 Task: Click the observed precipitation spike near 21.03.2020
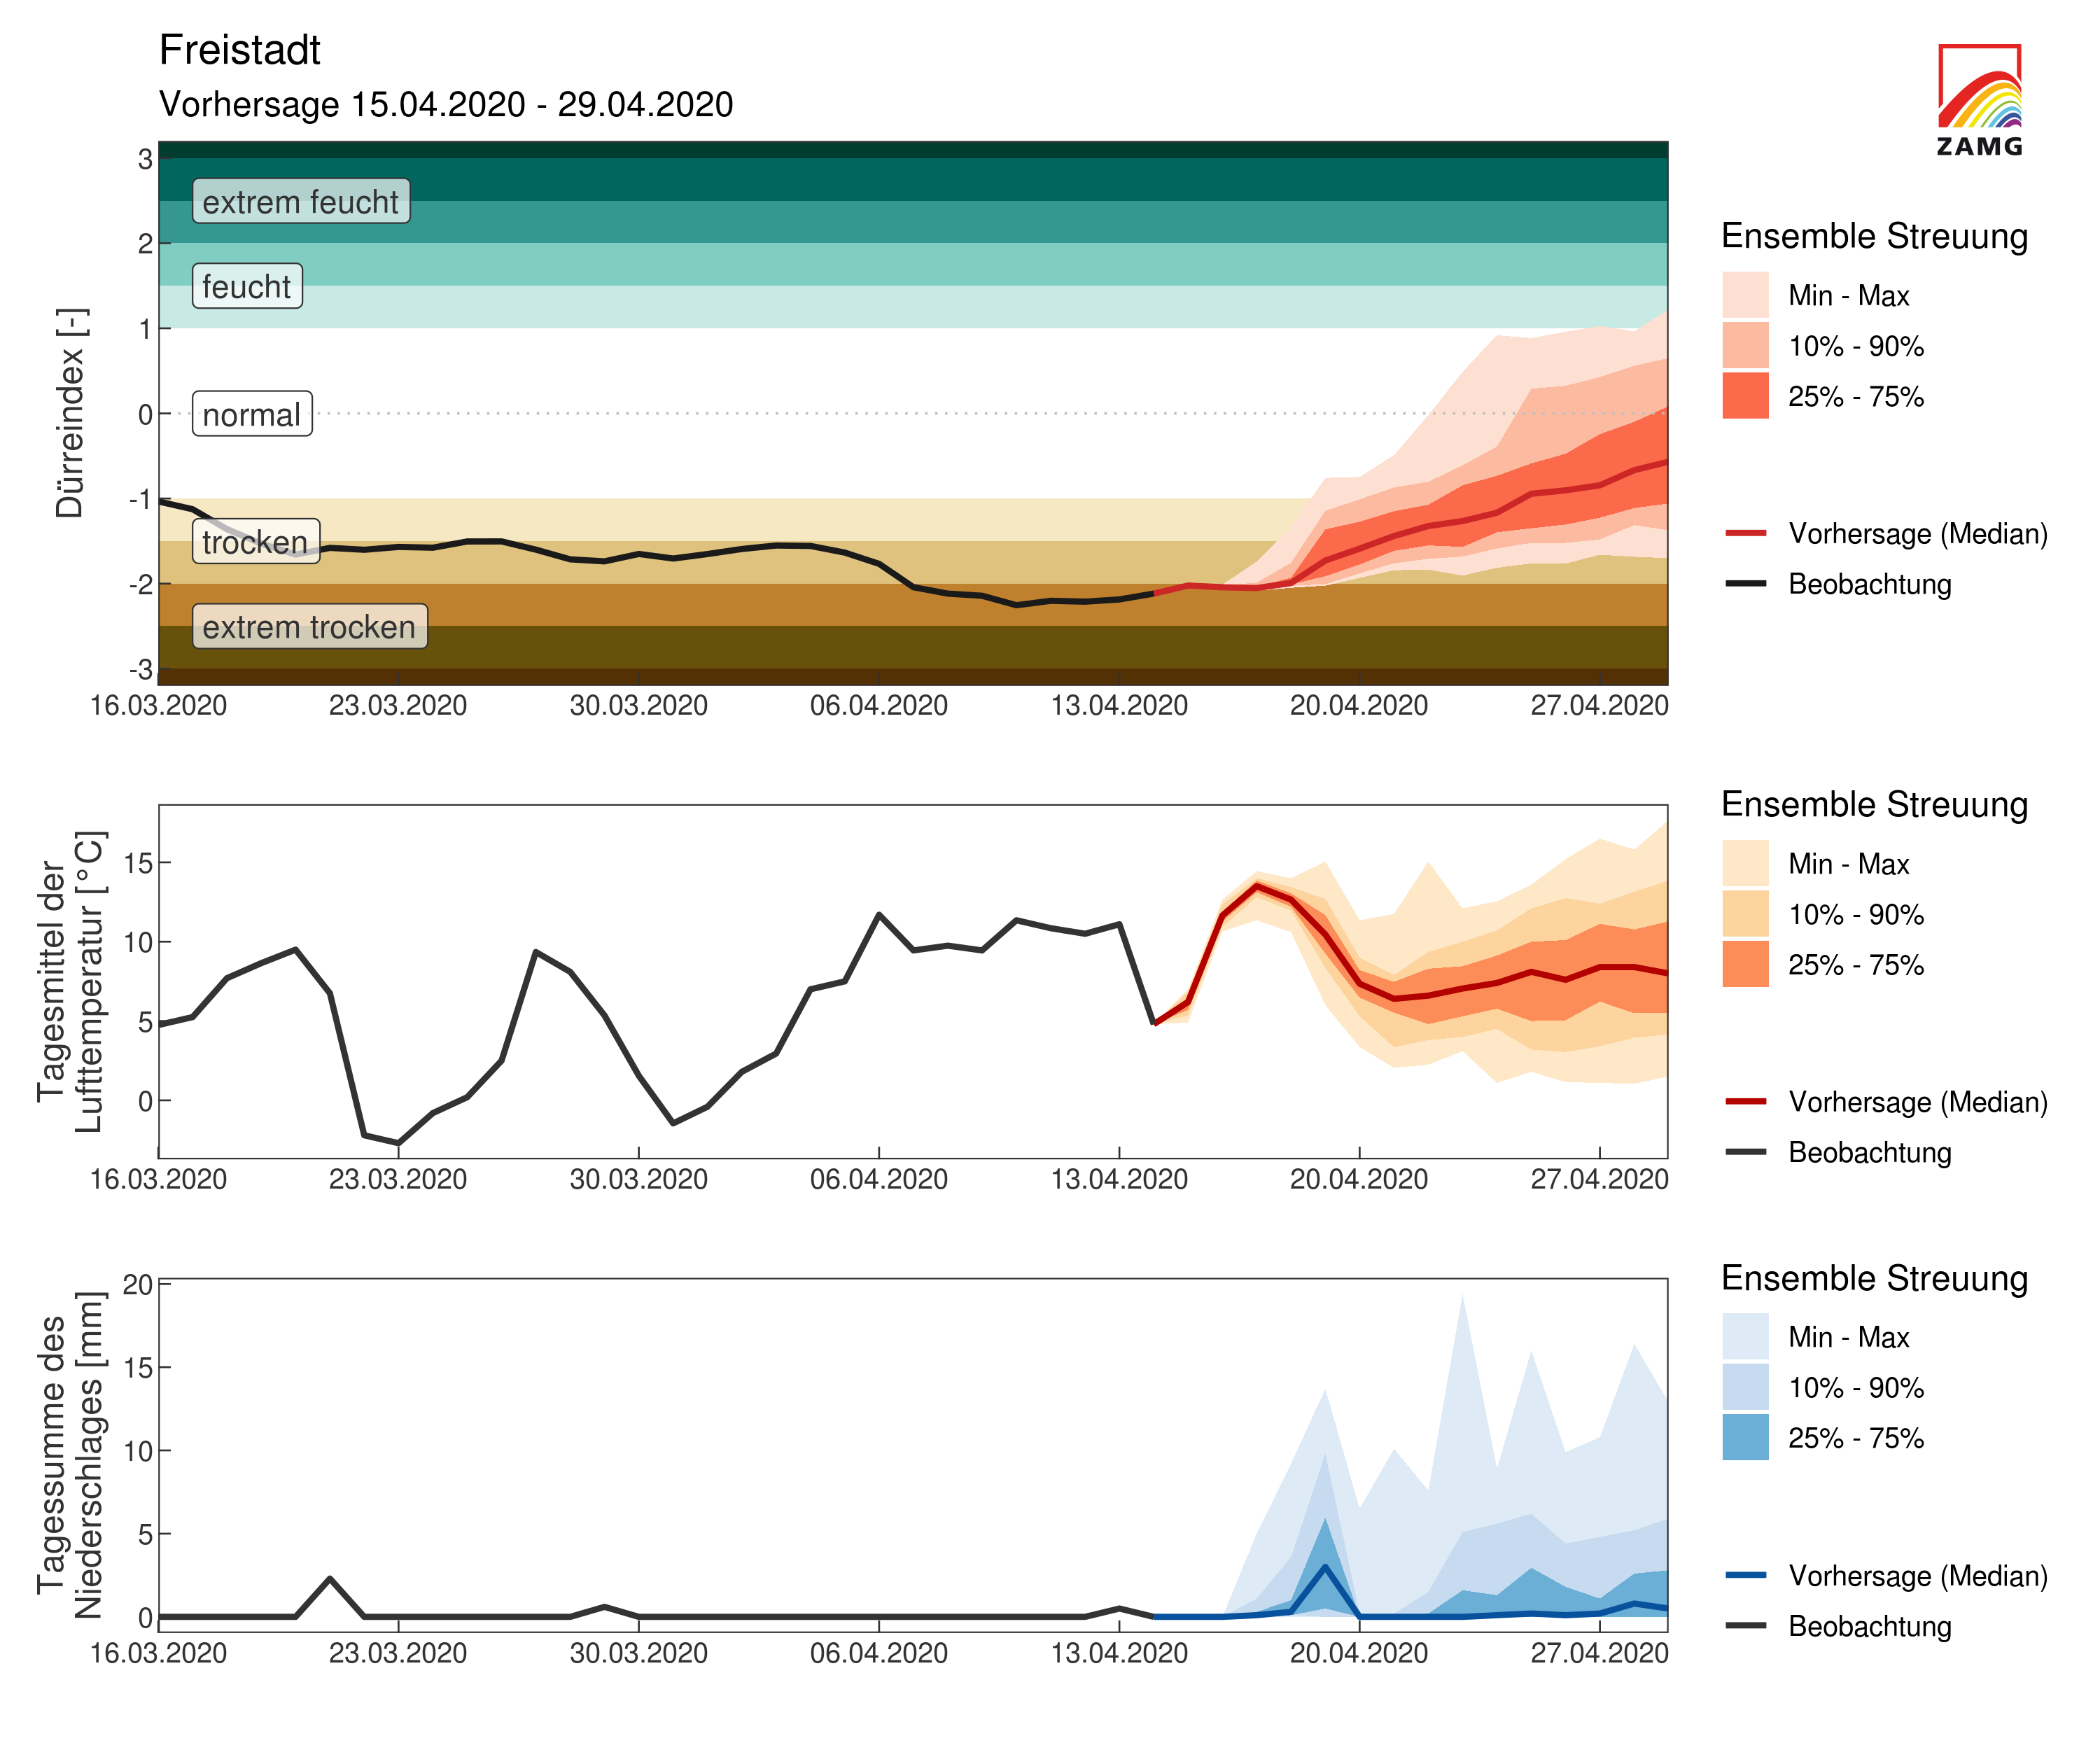(330, 1578)
